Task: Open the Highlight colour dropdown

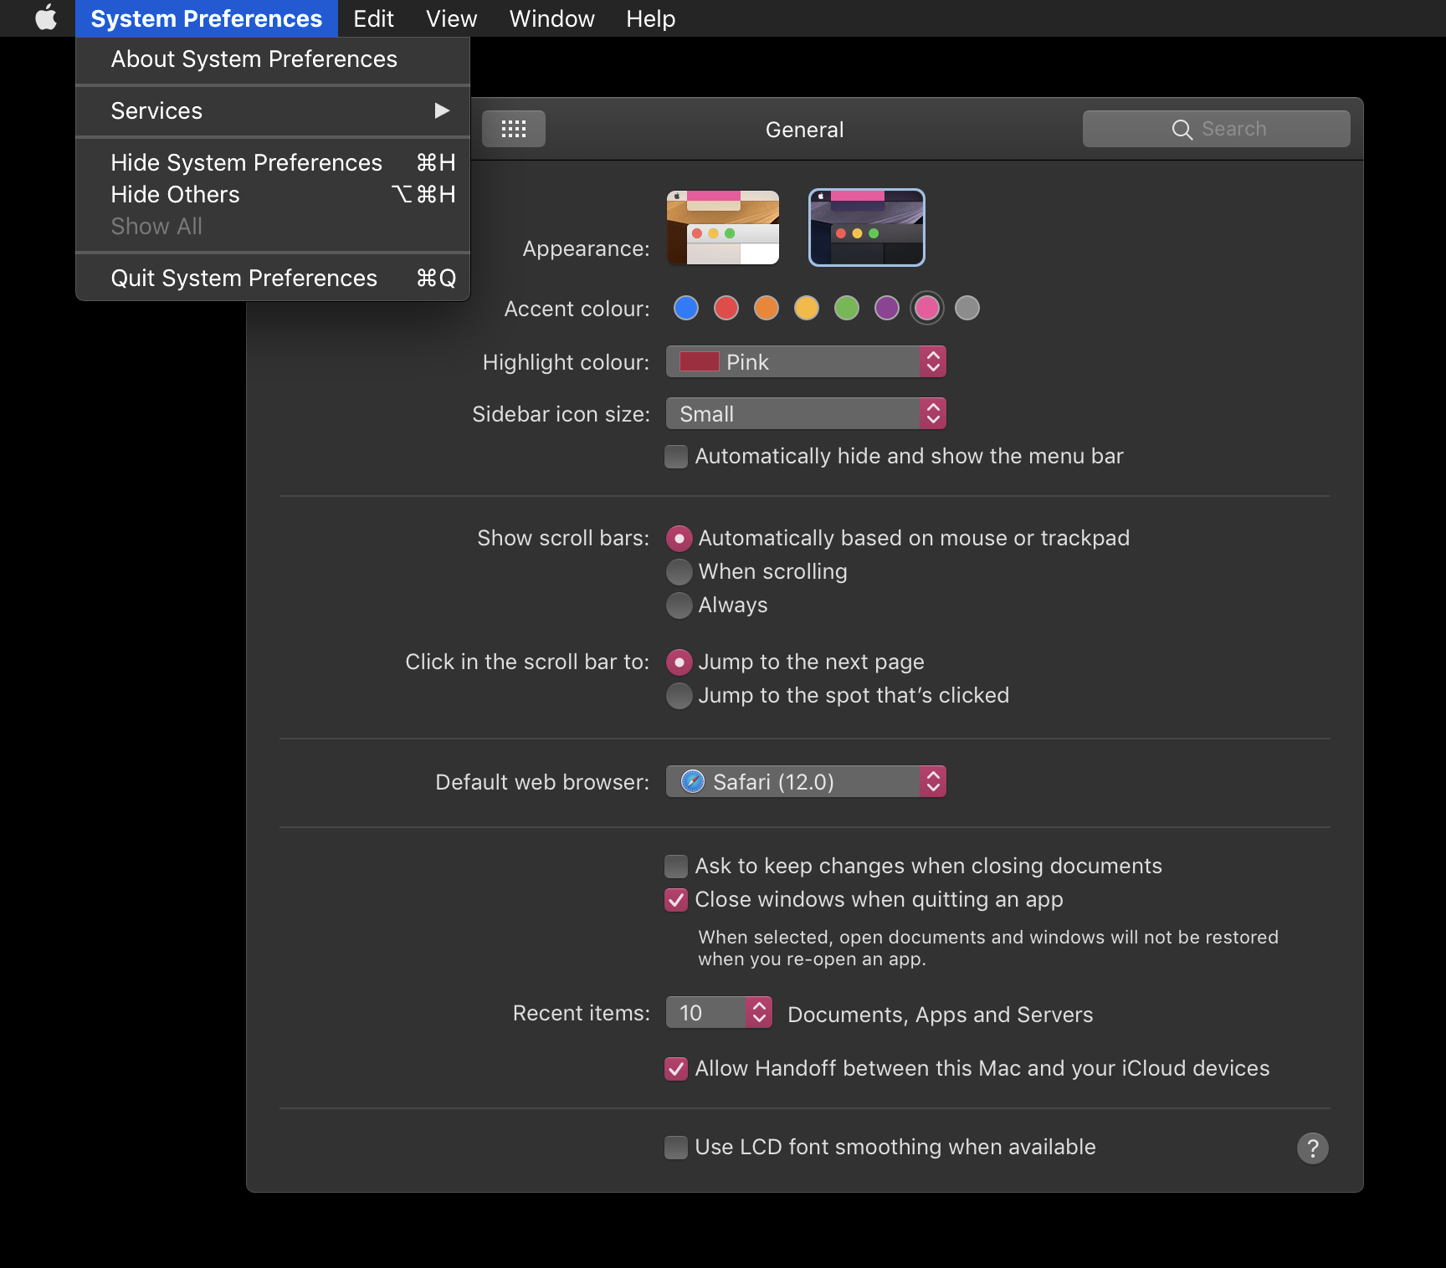Action: [806, 361]
